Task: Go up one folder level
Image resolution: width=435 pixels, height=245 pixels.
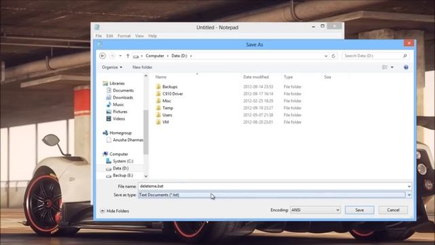Action: (128, 56)
